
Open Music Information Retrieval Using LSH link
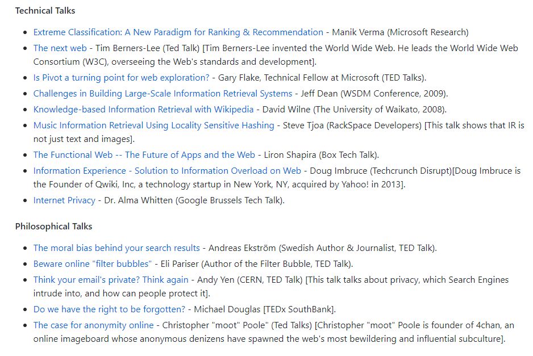click(153, 125)
